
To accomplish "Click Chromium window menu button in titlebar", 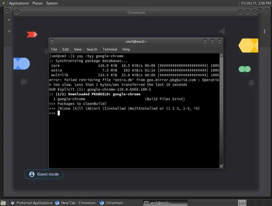I will tap(17, 12).
